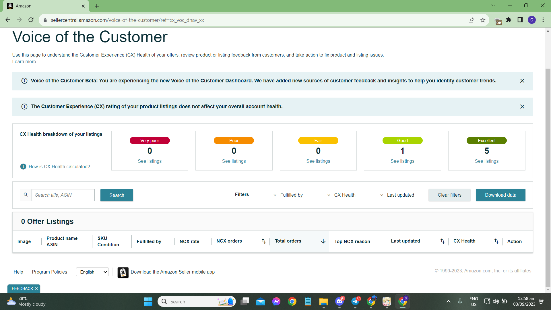Click the volume speaker icon in system tray
This screenshot has height=310, width=551.
click(496, 301)
